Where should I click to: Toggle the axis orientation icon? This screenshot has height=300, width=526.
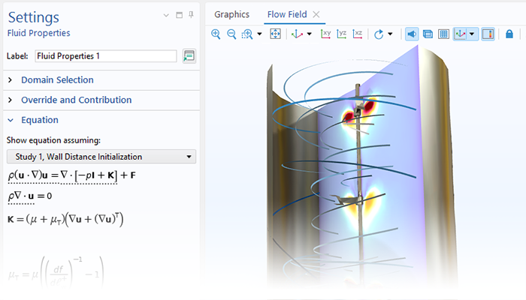point(460,34)
